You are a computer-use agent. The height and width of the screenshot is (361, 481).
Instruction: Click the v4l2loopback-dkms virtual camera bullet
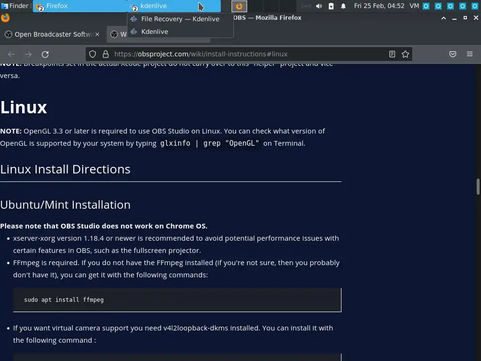pos(173,334)
